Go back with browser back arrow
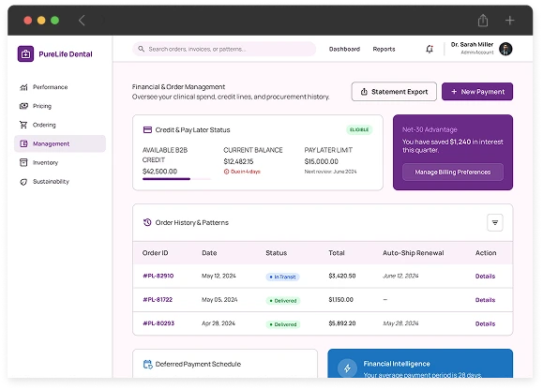 [82, 21]
